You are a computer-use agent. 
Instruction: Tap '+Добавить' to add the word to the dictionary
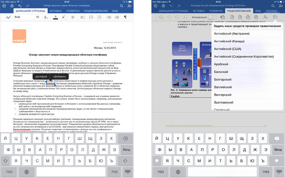coord(59,77)
